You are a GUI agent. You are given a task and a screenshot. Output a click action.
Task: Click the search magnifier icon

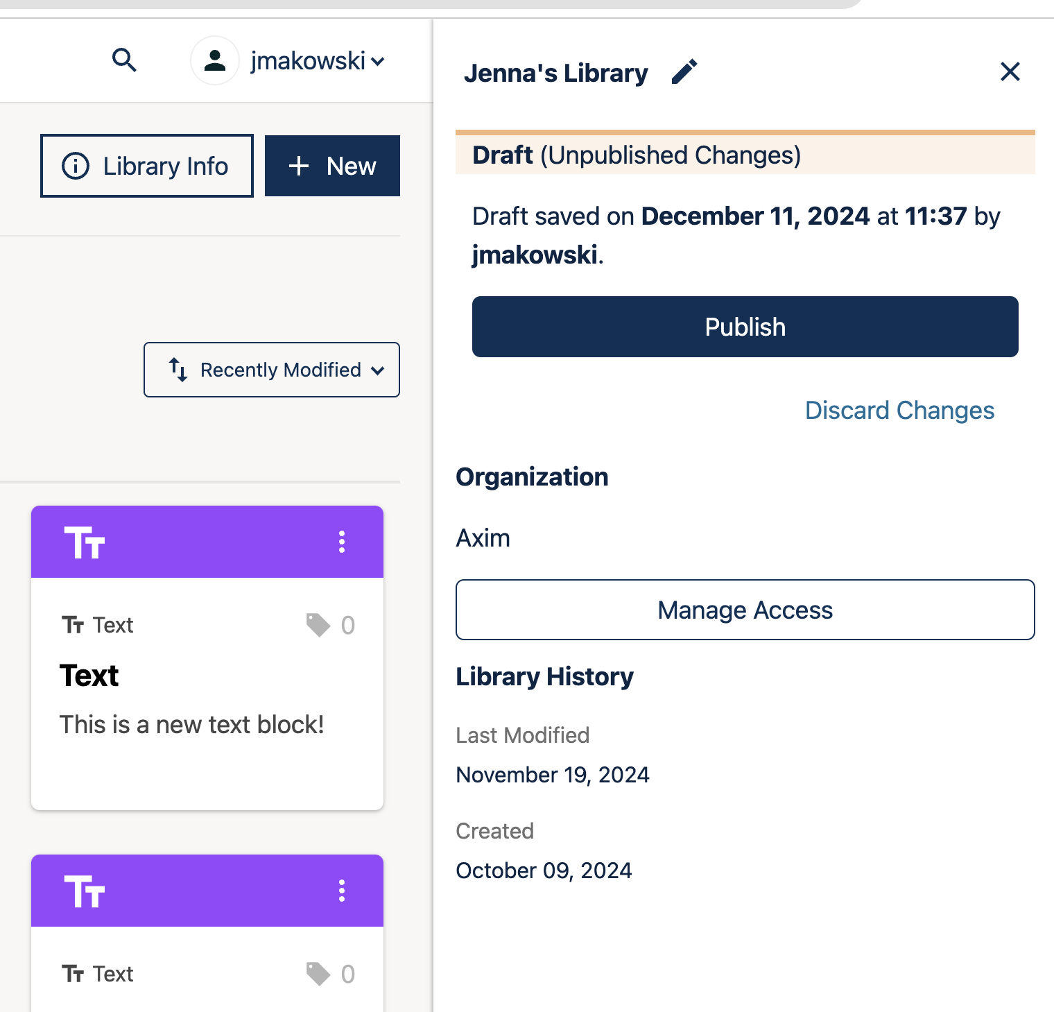coord(125,60)
